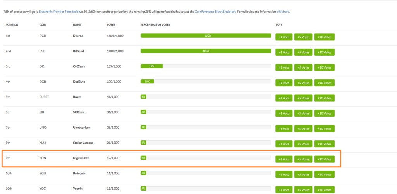Select the BitSend coin name
This screenshot has width=397, height=194.
coord(78,51)
